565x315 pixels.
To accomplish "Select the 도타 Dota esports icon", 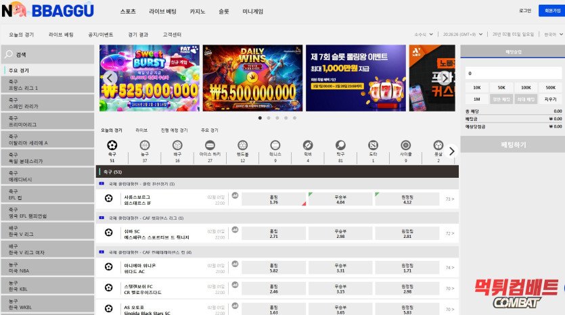I will pos(373,145).
